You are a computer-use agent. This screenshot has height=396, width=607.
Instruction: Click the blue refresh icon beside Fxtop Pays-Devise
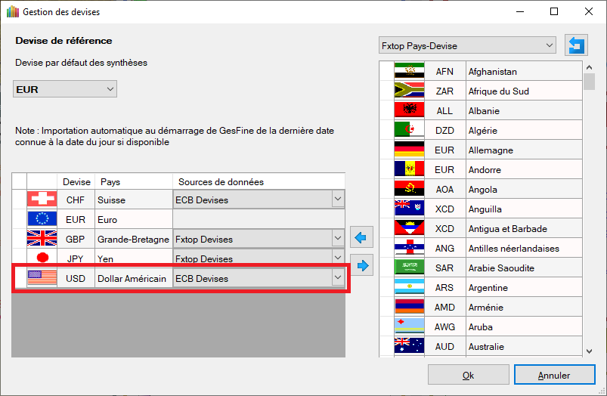(576, 45)
